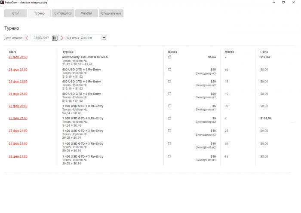Close the PokerDom history window
The image size is (301, 213).
coord(294,2)
